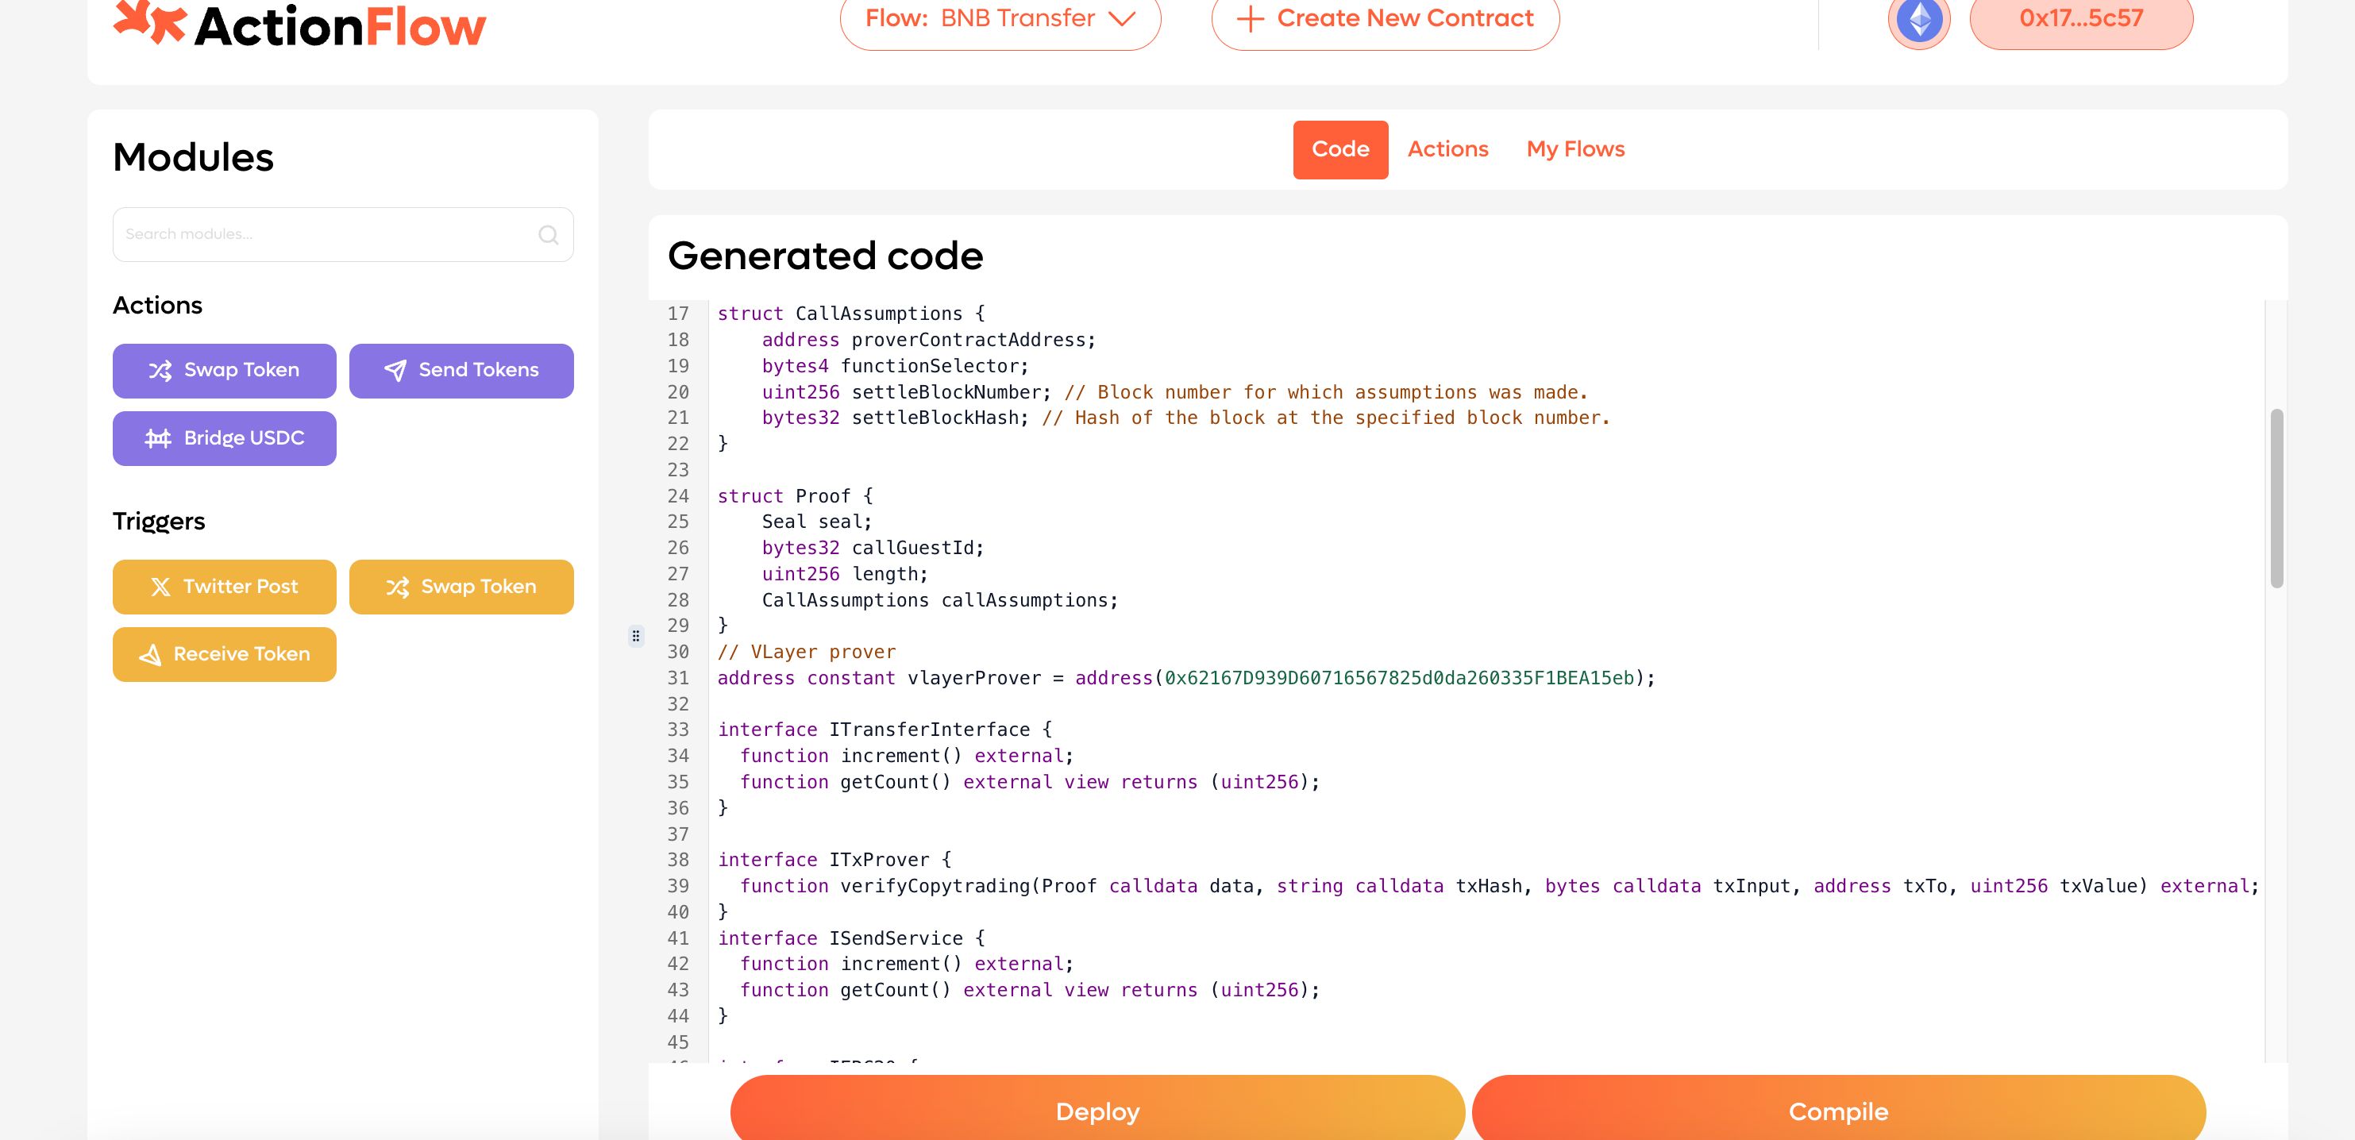The height and width of the screenshot is (1140, 2355).
Task: Click the Compile button
Action: point(1838,1108)
